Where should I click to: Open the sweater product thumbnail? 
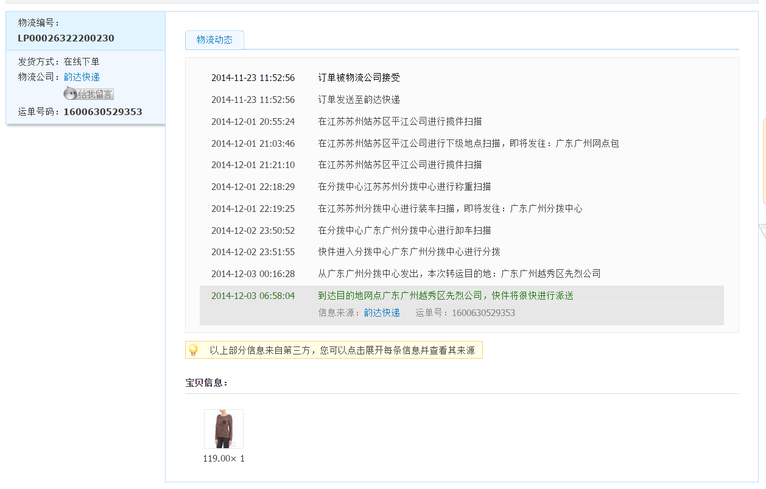223,429
